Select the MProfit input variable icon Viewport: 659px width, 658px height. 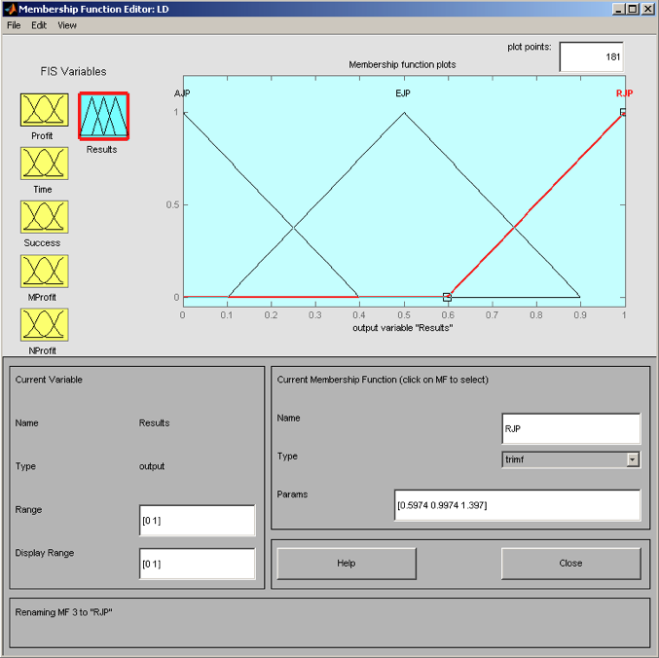click(44, 271)
